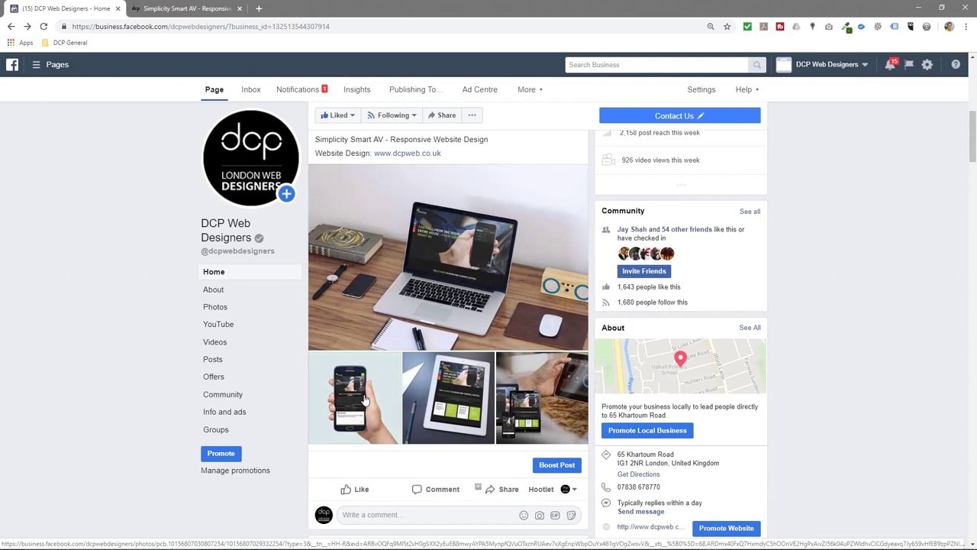
Task: Bookmark this page with the star icon
Action: (x=727, y=27)
